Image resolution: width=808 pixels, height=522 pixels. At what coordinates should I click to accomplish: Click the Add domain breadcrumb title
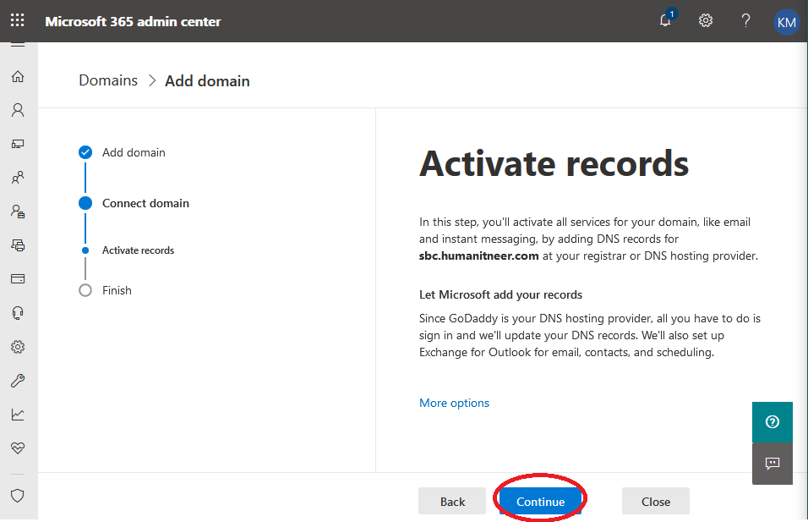pos(207,81)
